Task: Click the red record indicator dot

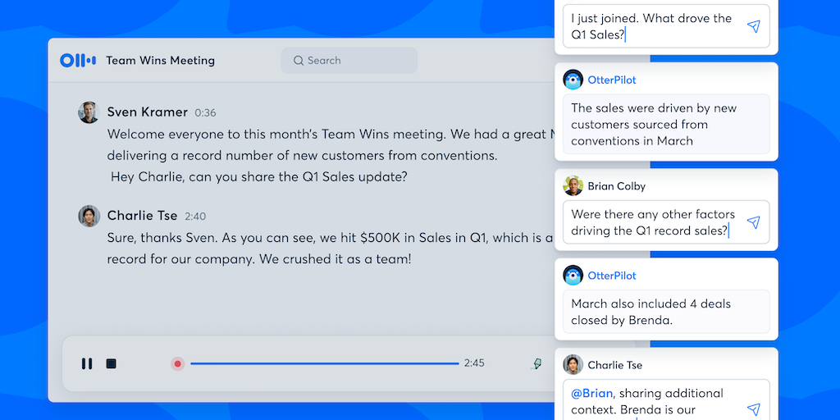Action: [x=177, y=363]
